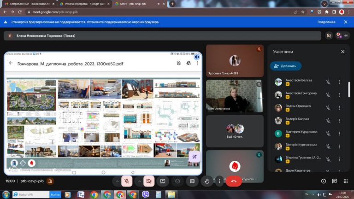Toggle the muted microphone button
Screen dimensions: 354x199
point(127,181)
